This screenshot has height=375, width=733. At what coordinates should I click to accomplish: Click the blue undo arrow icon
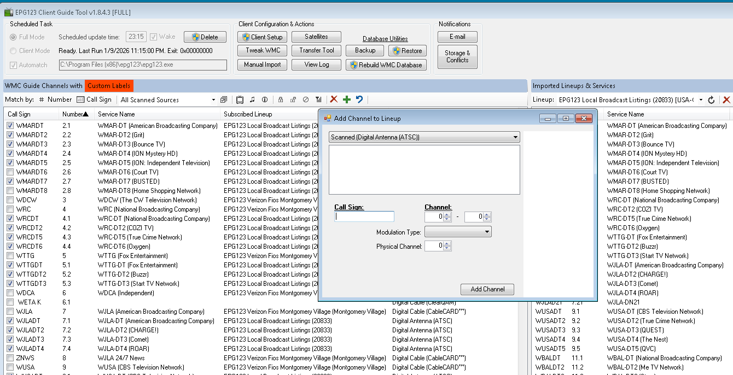coord(359,99)
